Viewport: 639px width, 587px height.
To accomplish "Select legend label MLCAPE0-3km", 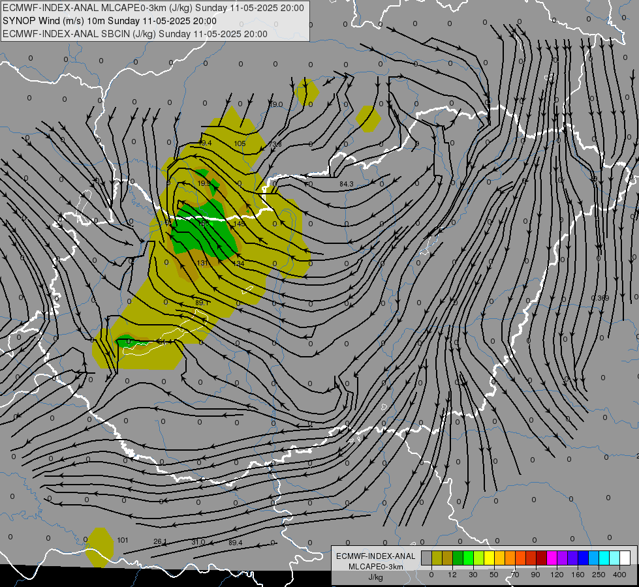I will [375, 567].
